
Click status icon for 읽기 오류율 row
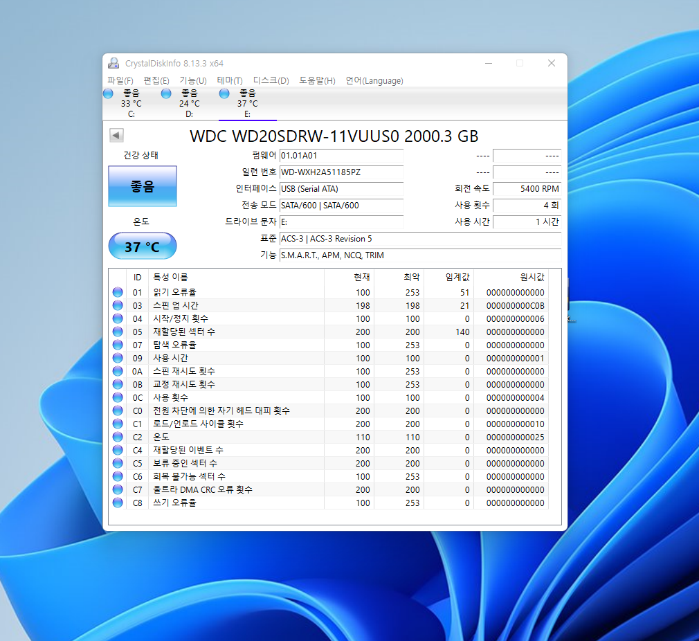pyautogui.click(x=118, y=292)
